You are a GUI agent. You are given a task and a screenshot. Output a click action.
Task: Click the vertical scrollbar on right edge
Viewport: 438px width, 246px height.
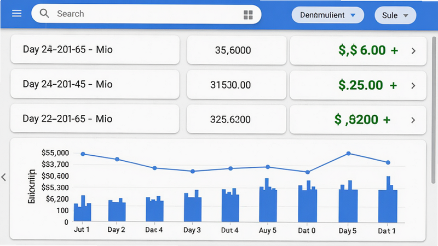point(434,110)
